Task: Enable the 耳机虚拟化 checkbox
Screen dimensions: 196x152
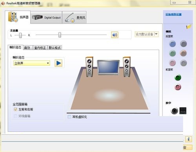Action: tap(69, 117)
